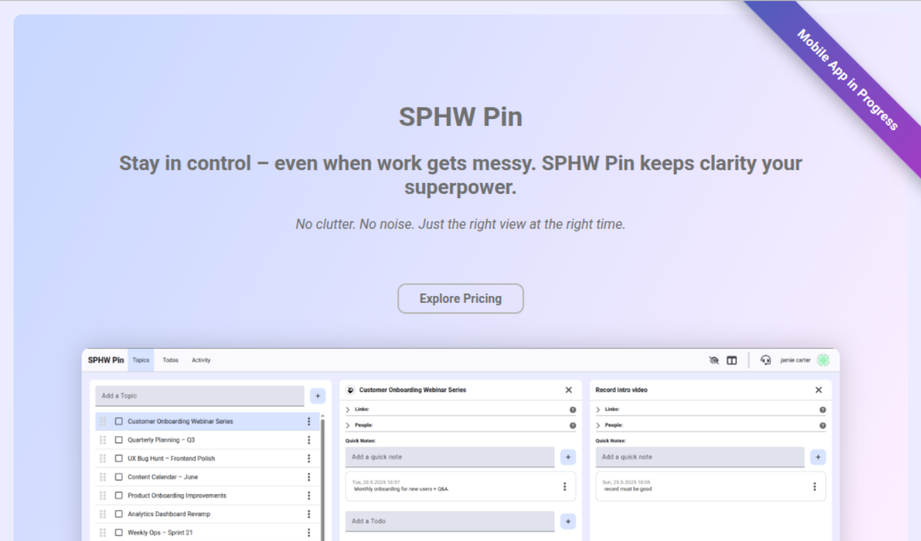Click jamie carter's green avatar

(x=823, y=360)
